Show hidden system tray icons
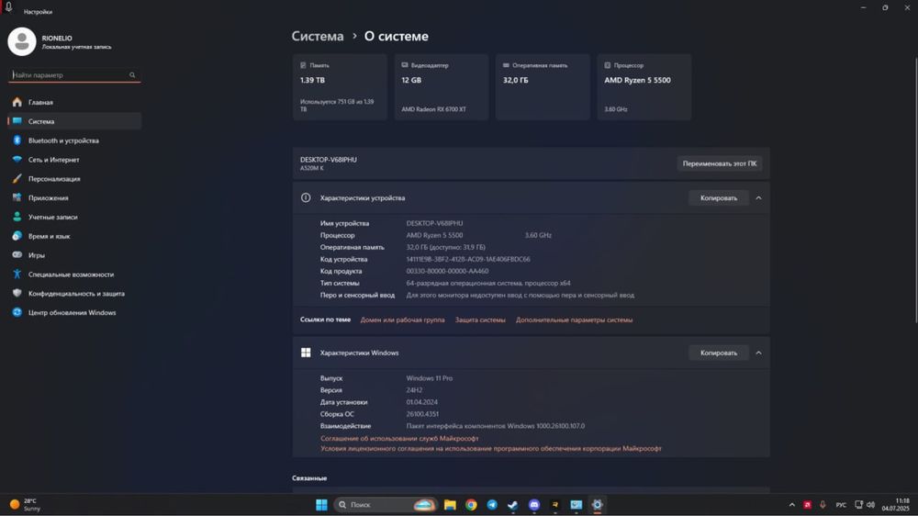918x516 pixels. point(792,505)
